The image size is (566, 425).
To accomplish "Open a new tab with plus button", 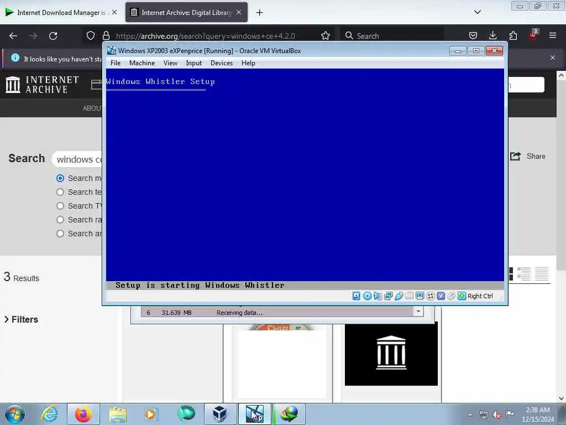I will click(x=260, y=13).
